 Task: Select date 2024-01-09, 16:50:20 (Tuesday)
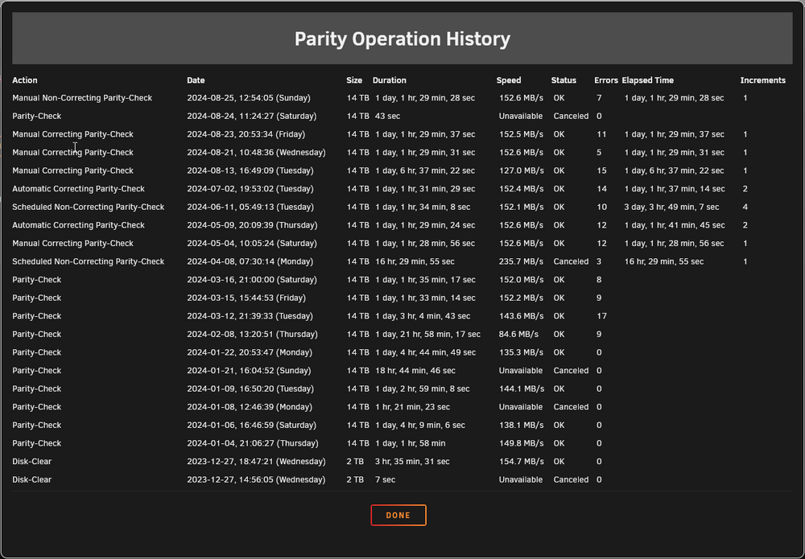(x=250, y=389)
